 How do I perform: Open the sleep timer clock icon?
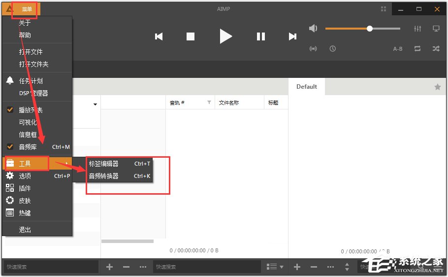pyautogui.click(x=333, y=48)
